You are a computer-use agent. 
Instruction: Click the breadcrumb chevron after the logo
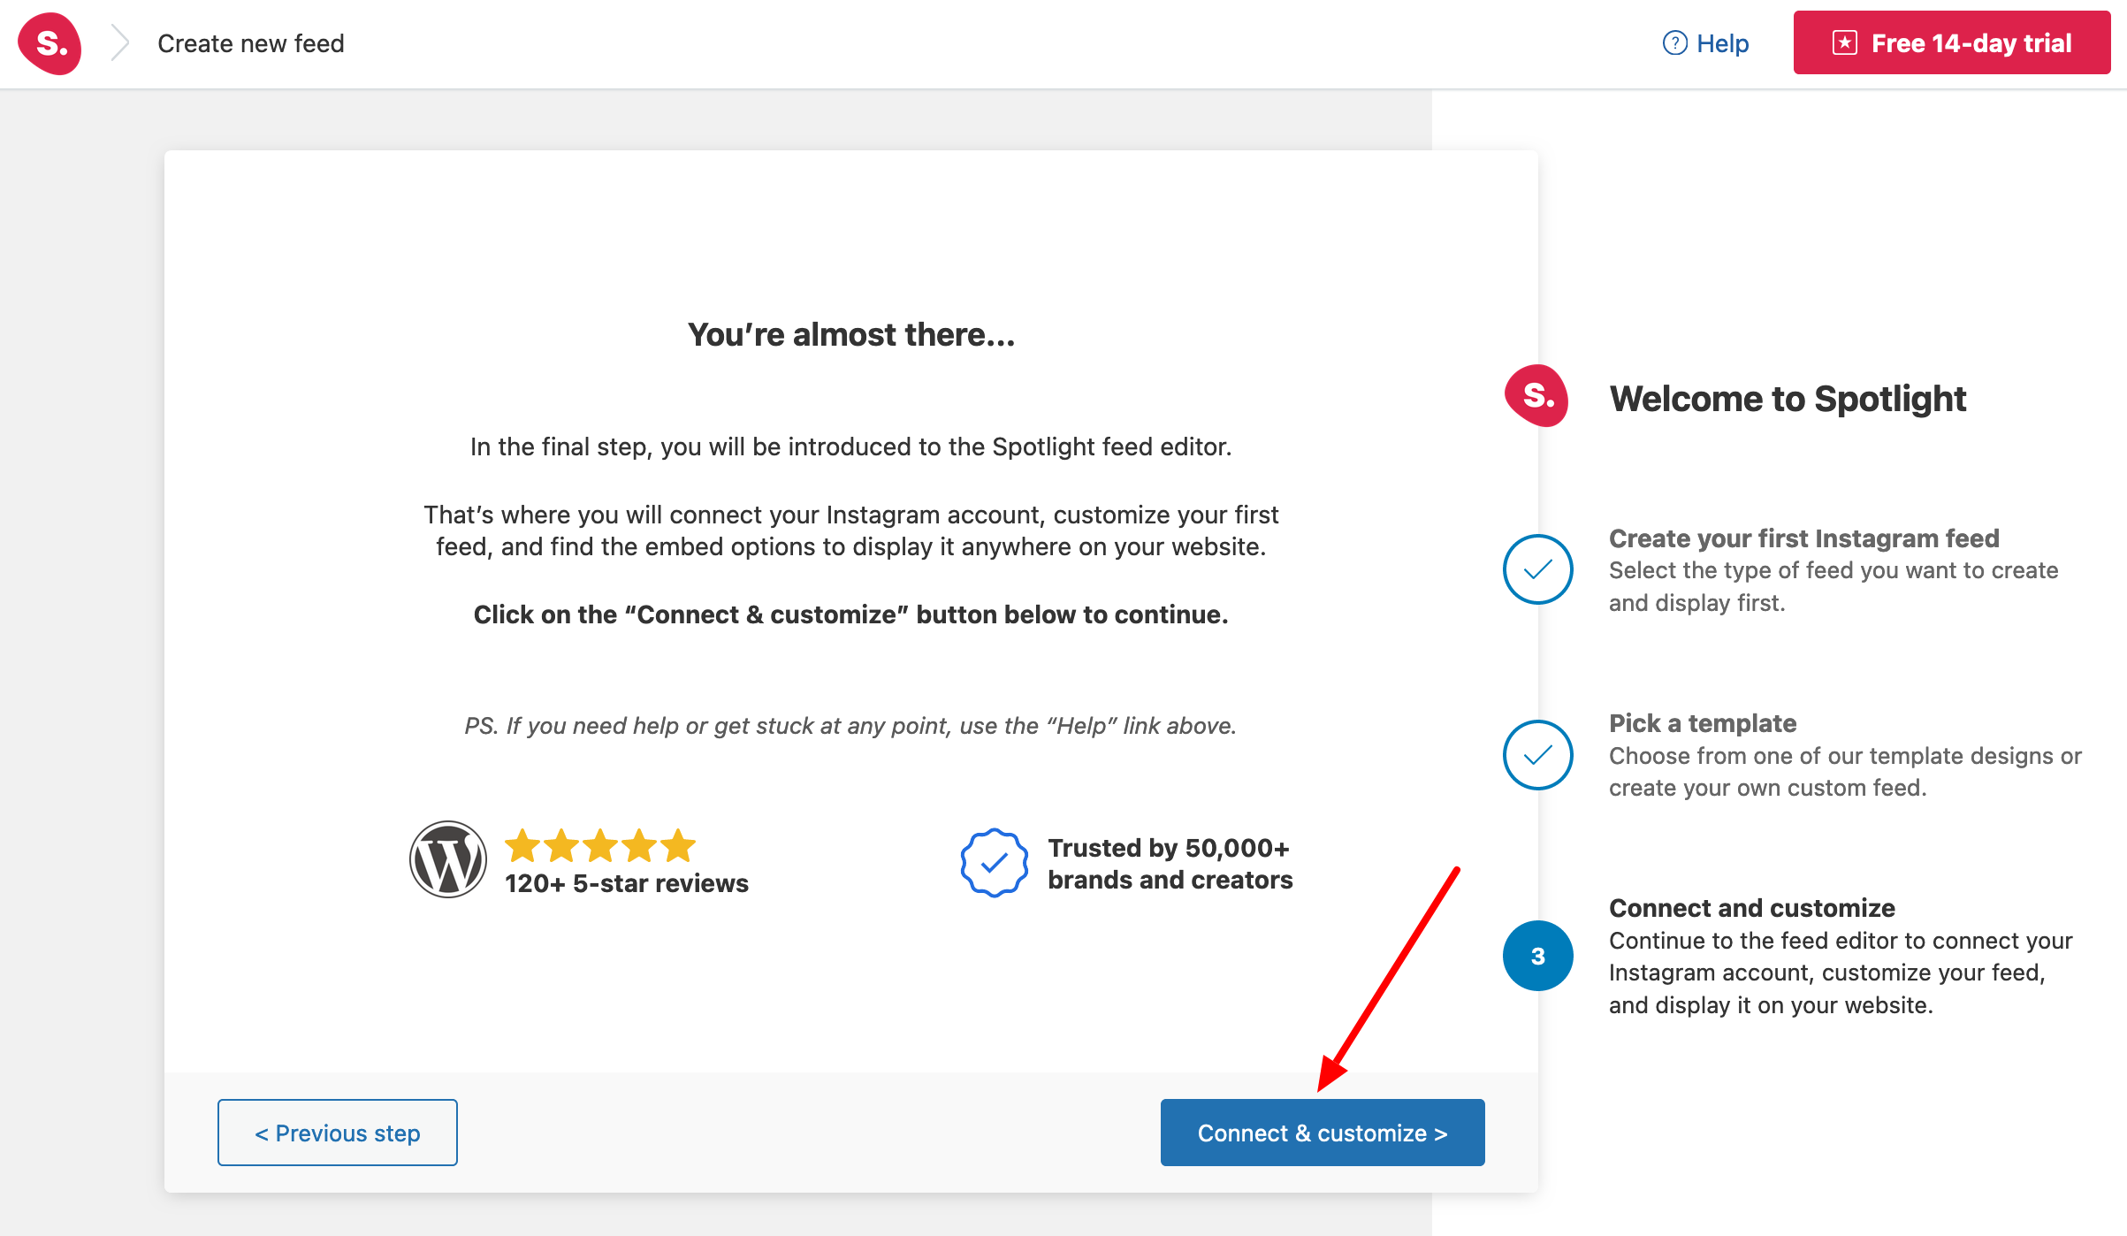coord(120,43)
